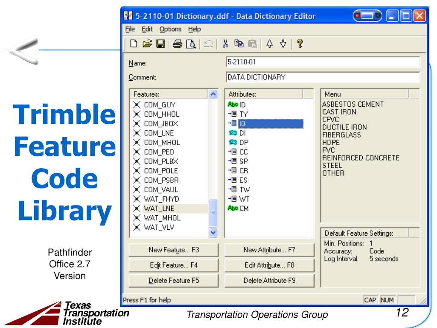Click New Feature... F3 button

coord(174,250)
